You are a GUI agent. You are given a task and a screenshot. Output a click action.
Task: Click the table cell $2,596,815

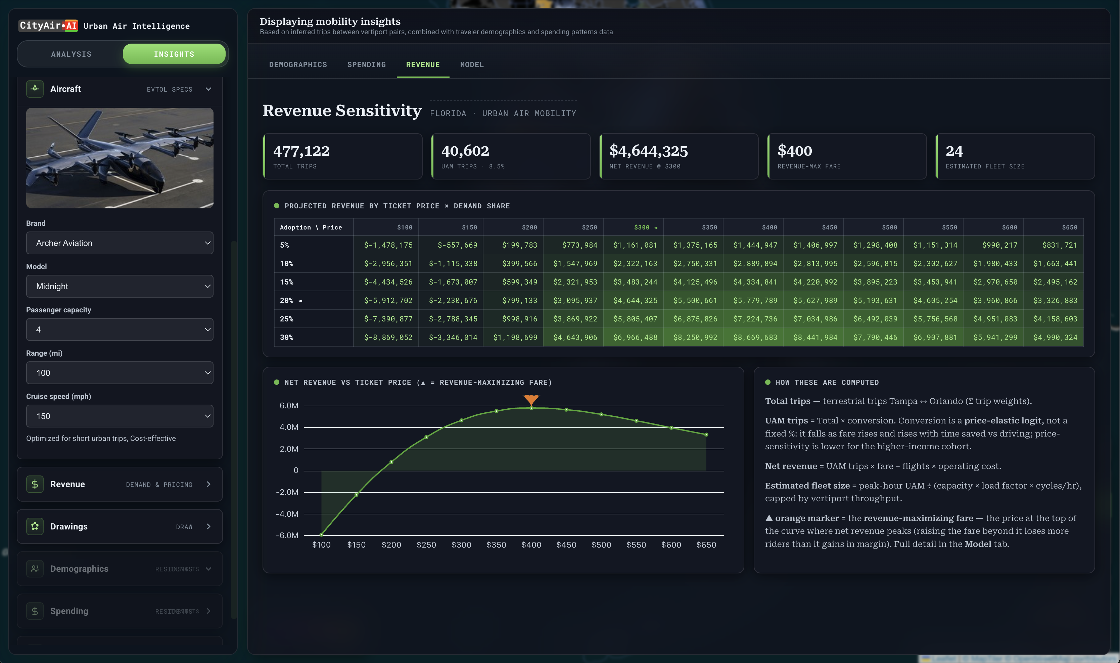[873, 264]
